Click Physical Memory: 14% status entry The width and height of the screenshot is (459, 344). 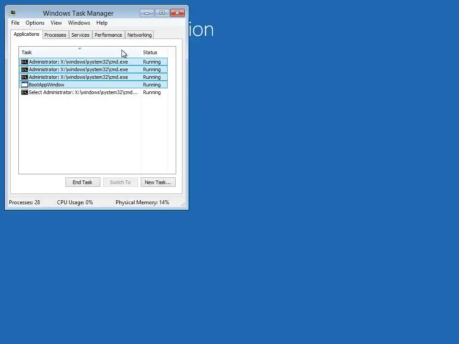pyautogui.click(x=142, y=202)
